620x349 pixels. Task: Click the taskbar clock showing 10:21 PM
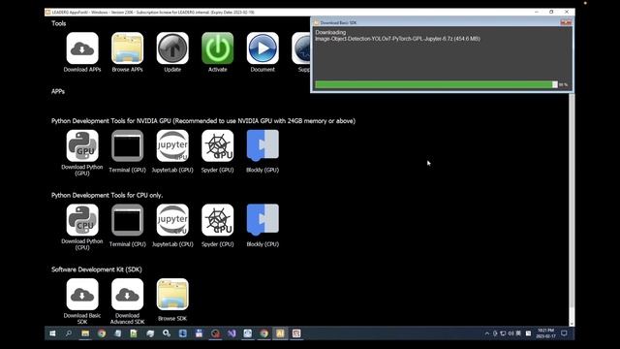pos(545,333)
